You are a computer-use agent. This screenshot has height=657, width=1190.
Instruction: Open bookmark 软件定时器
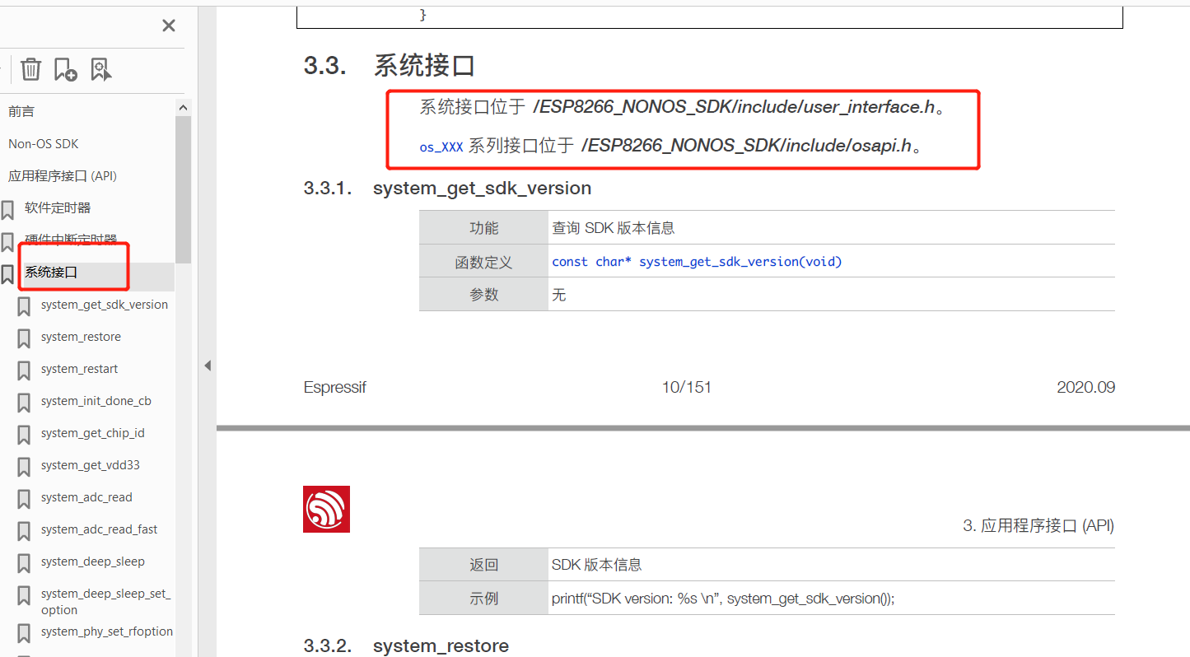click(x=58, y=207)
